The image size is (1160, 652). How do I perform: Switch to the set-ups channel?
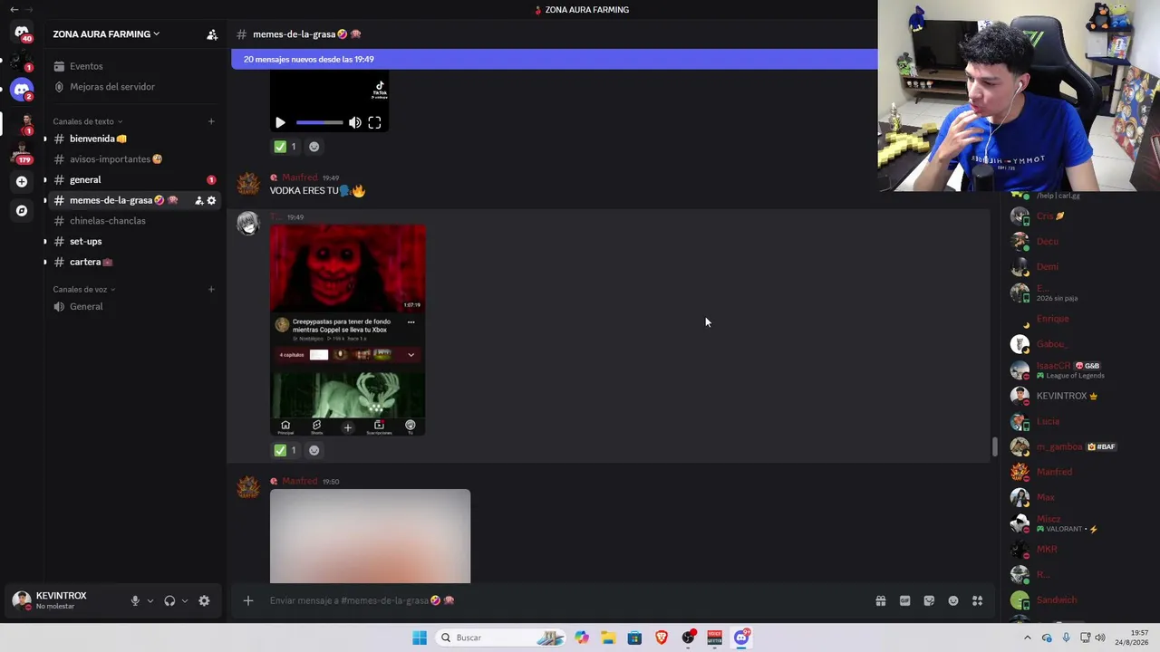coord(134,241)
